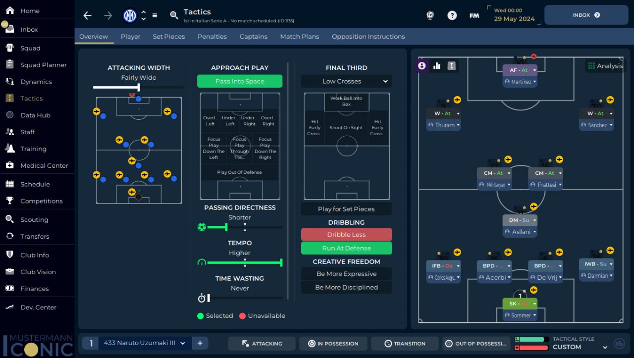Switch to the Match Plans tab
This screenshot has width=634, height=358.
(x=300, y=37)
